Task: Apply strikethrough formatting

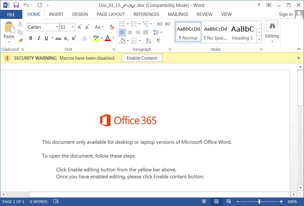Action: (58, 38)
